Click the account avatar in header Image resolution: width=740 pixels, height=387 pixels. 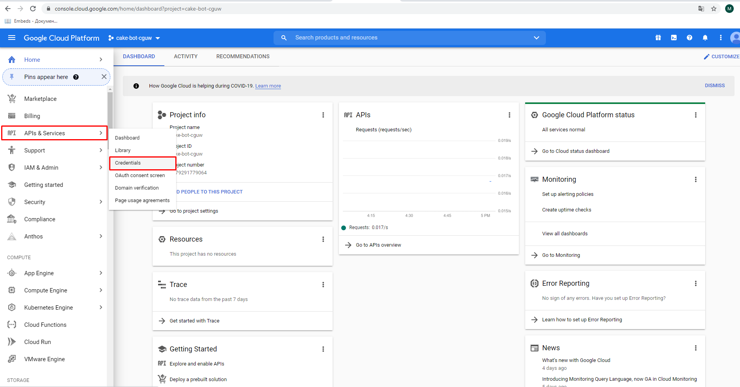[x=735, y=38]
